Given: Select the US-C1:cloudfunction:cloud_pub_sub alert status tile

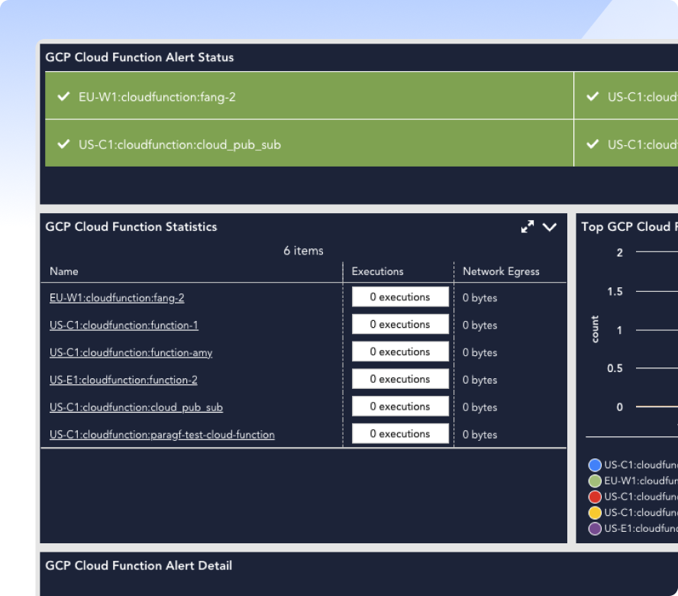Looking at the screenshot, I should click(309, 143).
